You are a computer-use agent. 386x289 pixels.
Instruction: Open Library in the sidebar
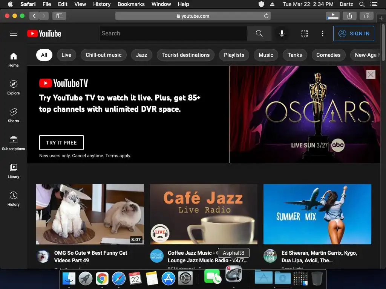click(14, 171)
